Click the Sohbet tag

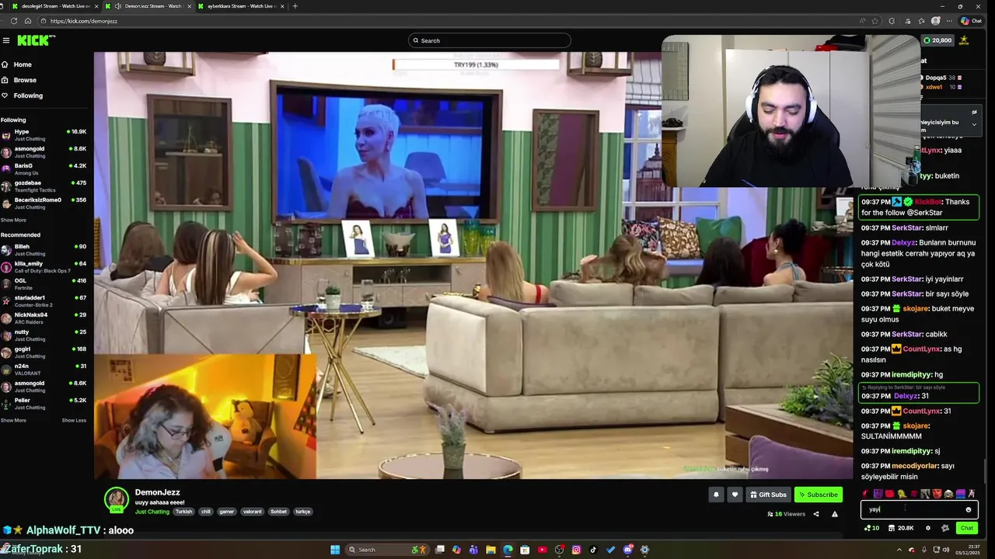pos(278,512)
